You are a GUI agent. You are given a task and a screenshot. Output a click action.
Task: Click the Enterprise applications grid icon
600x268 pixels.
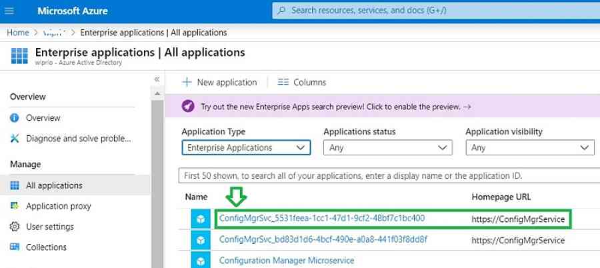[19, 55]
